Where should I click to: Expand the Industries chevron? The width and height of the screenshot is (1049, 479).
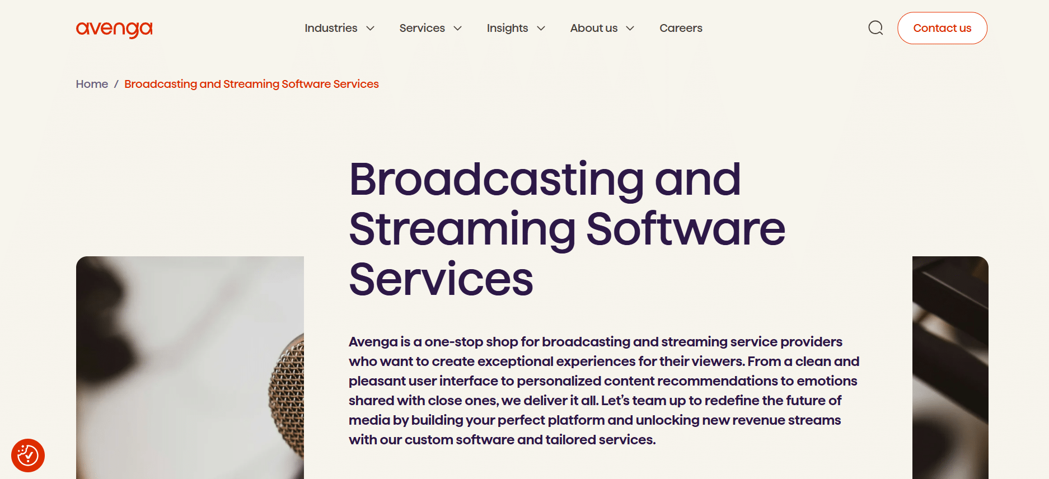coord(370,29)
